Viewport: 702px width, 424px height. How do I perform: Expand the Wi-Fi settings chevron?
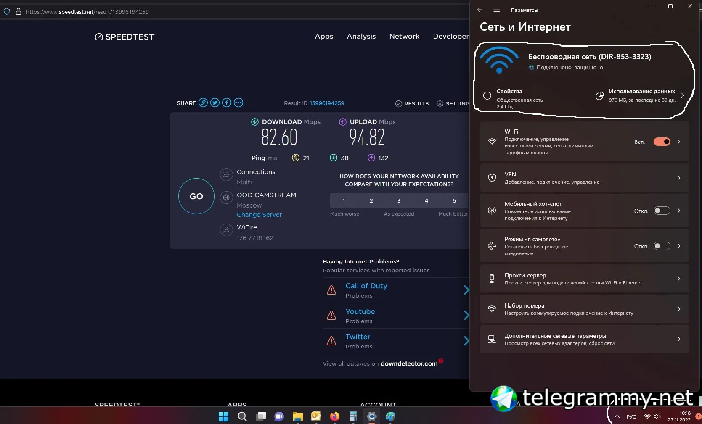(679, 142)
